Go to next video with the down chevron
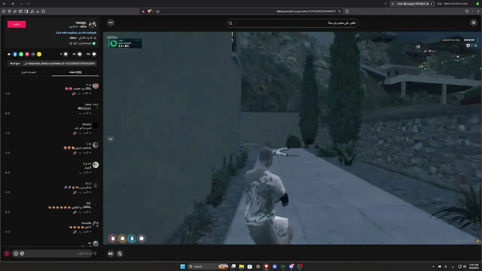Image resolution: width=482 pixels, height=271 pixels. 111,139
